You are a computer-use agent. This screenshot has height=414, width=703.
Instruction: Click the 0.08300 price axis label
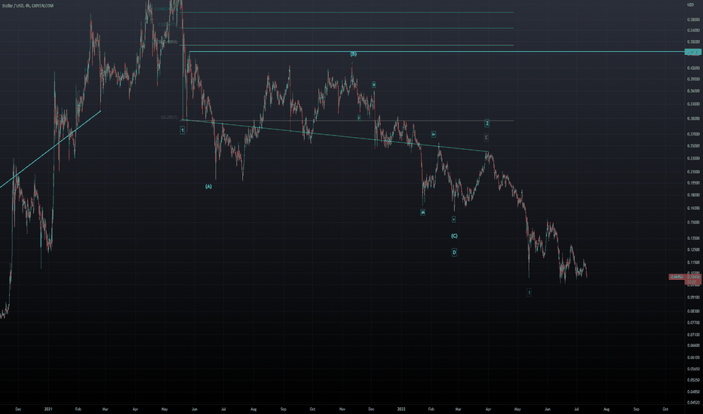click(x=694, y=311)
